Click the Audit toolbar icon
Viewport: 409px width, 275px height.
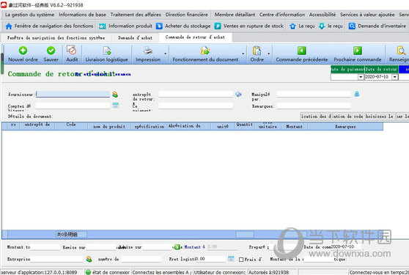click(71, 50)
